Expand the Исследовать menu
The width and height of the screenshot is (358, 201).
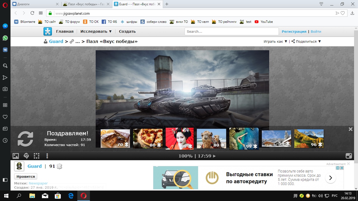(96, 31)
